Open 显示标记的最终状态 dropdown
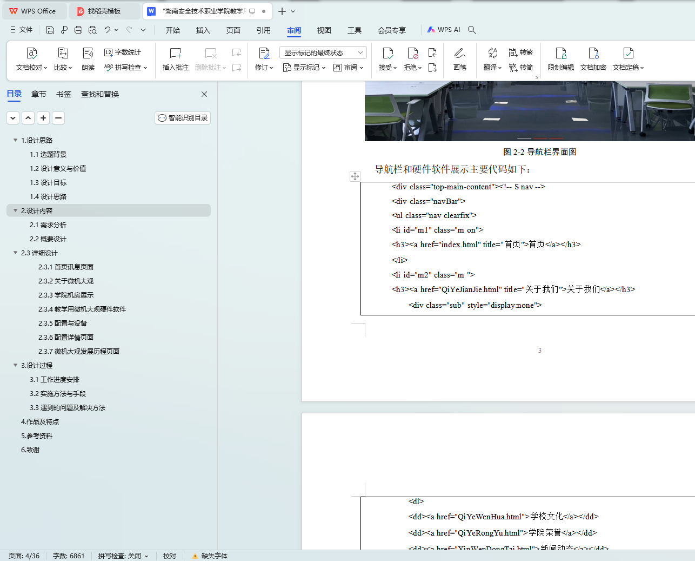The height and width of the screenshot is (561, 695). coord(323,52)
